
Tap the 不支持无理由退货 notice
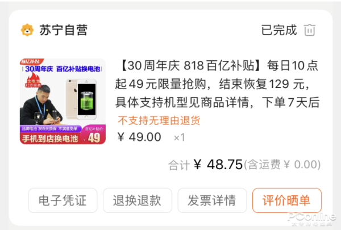[x=159, y=120]
